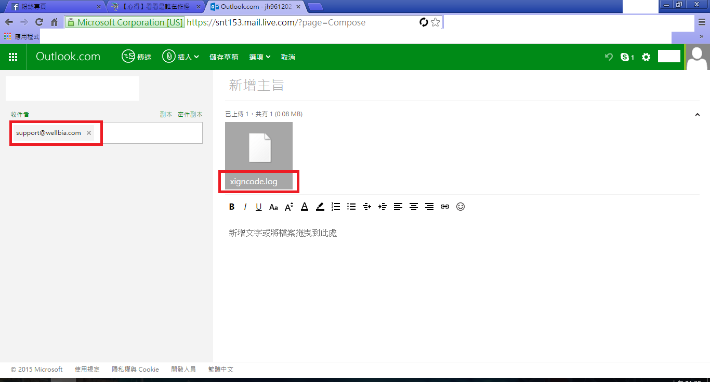710x382 pixels.
Task: Collapse the attachments section chevron
Action: (698, 114)
